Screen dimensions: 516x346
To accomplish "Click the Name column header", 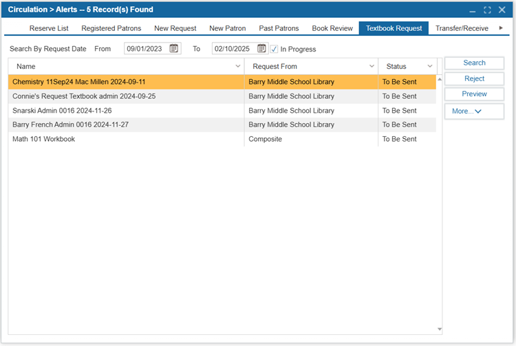I will tap(126, 67).
